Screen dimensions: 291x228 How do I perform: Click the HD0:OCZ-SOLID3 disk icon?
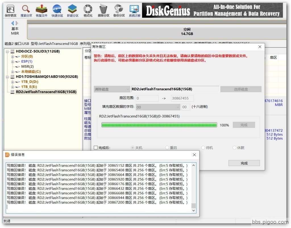pos(13,51)
